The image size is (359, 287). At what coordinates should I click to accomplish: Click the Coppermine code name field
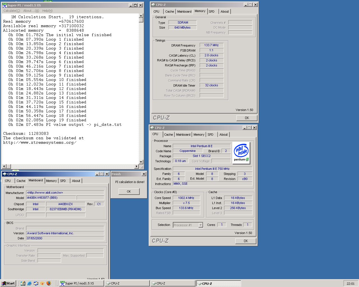point(188,151)
